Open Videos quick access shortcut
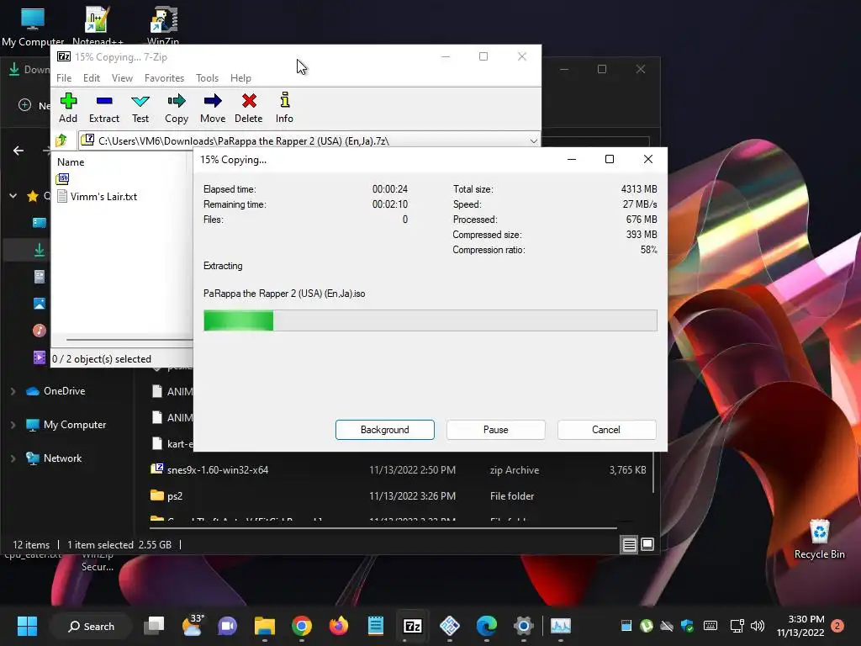The image size is (861, 646). [39, 357]
